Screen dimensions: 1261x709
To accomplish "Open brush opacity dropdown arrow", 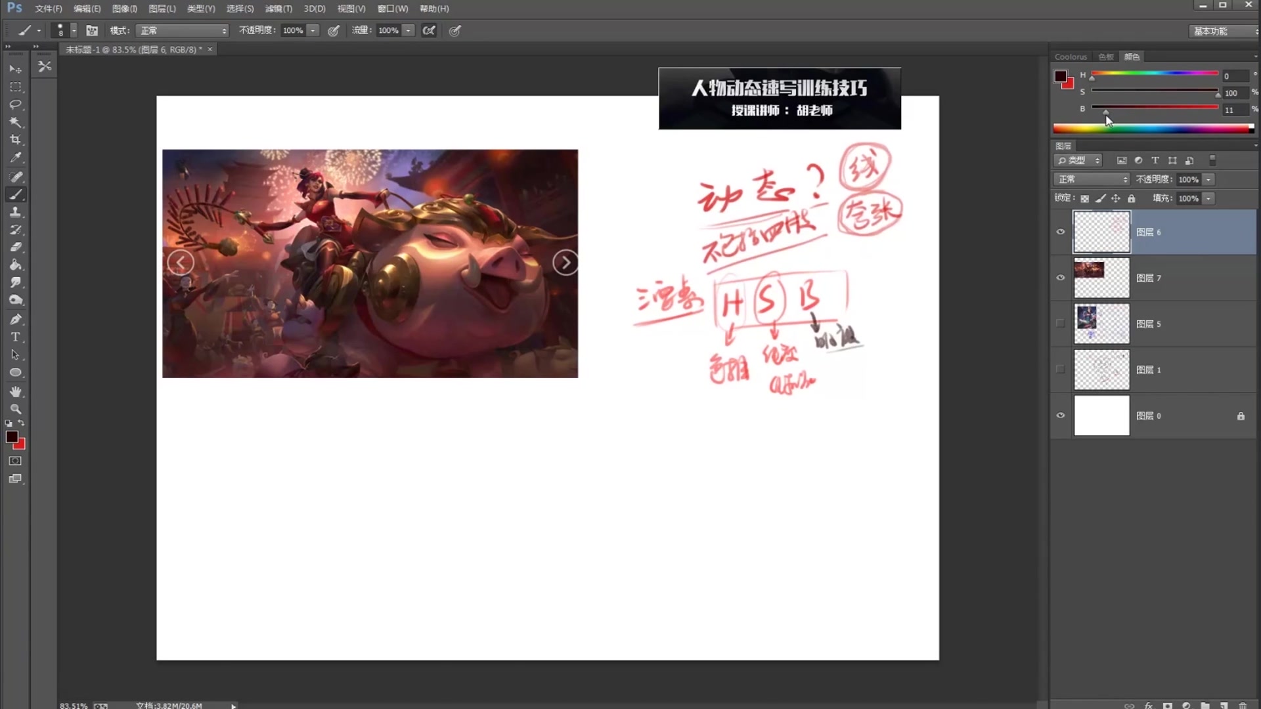I will [313, 31].
